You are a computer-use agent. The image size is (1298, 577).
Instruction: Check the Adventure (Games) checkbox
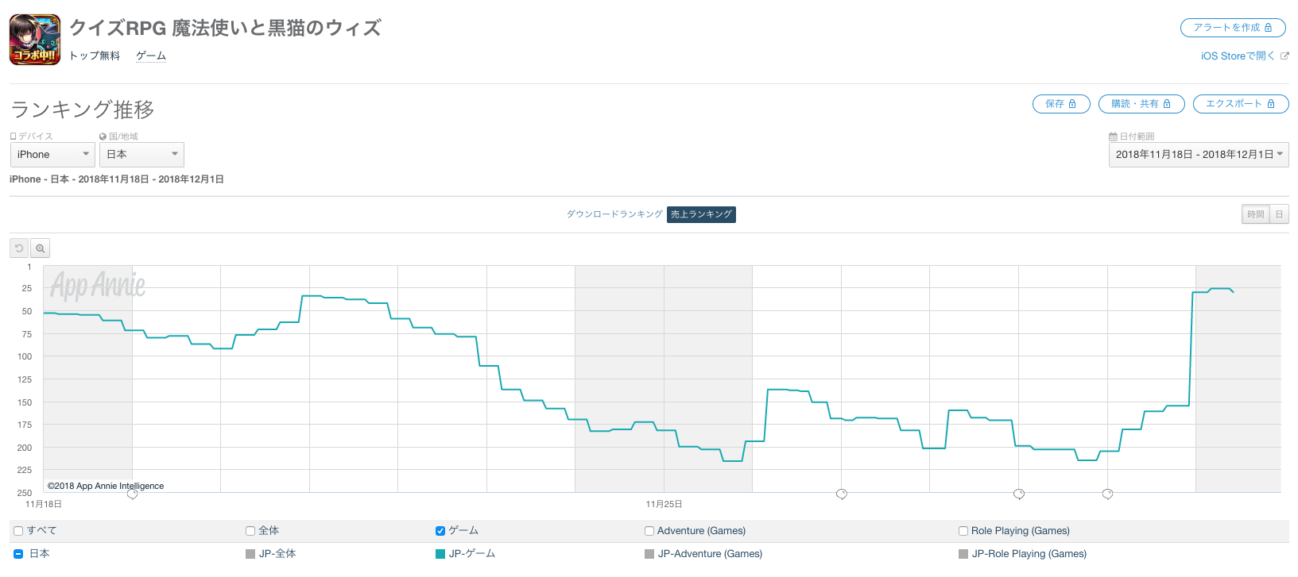point(649,531)
